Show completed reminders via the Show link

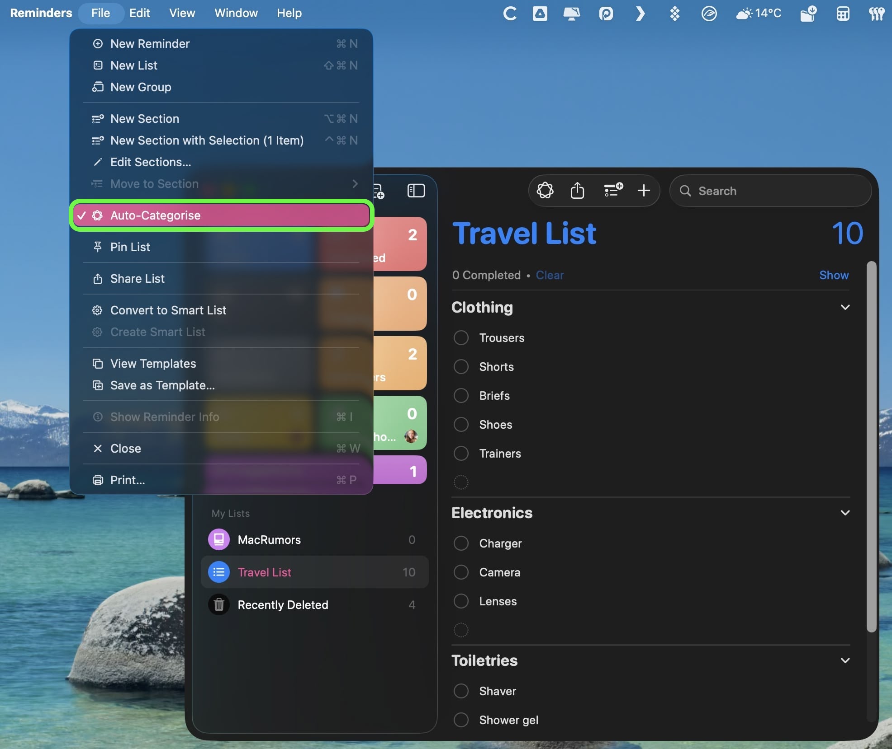[x=834, y=275]
